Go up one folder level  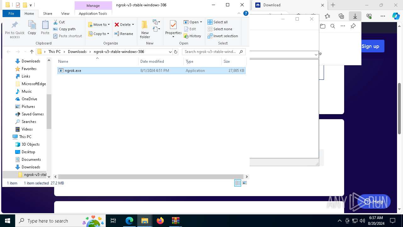(31, 52)
